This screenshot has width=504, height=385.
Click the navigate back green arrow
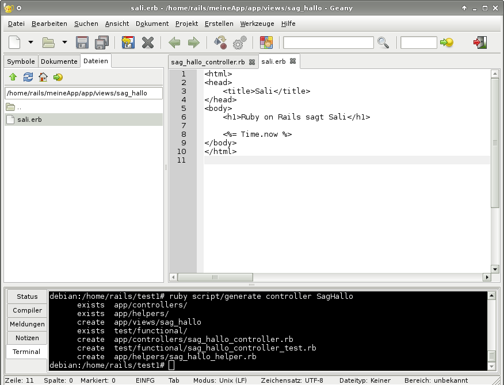pos(174,43)
